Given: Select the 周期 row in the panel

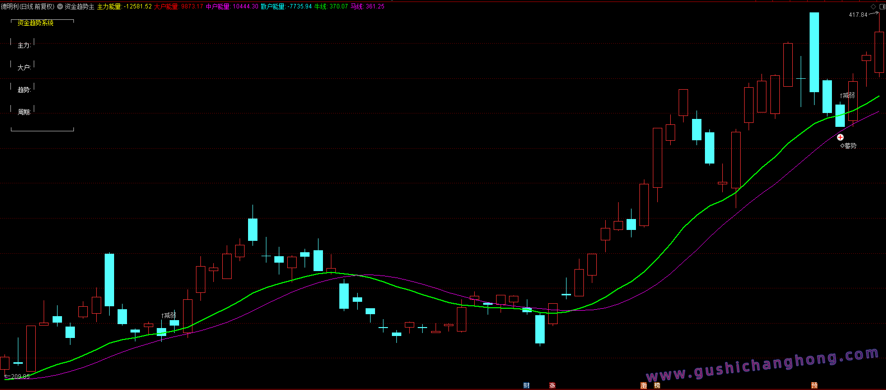Looking at the screenshot, I should coord(24,112).
